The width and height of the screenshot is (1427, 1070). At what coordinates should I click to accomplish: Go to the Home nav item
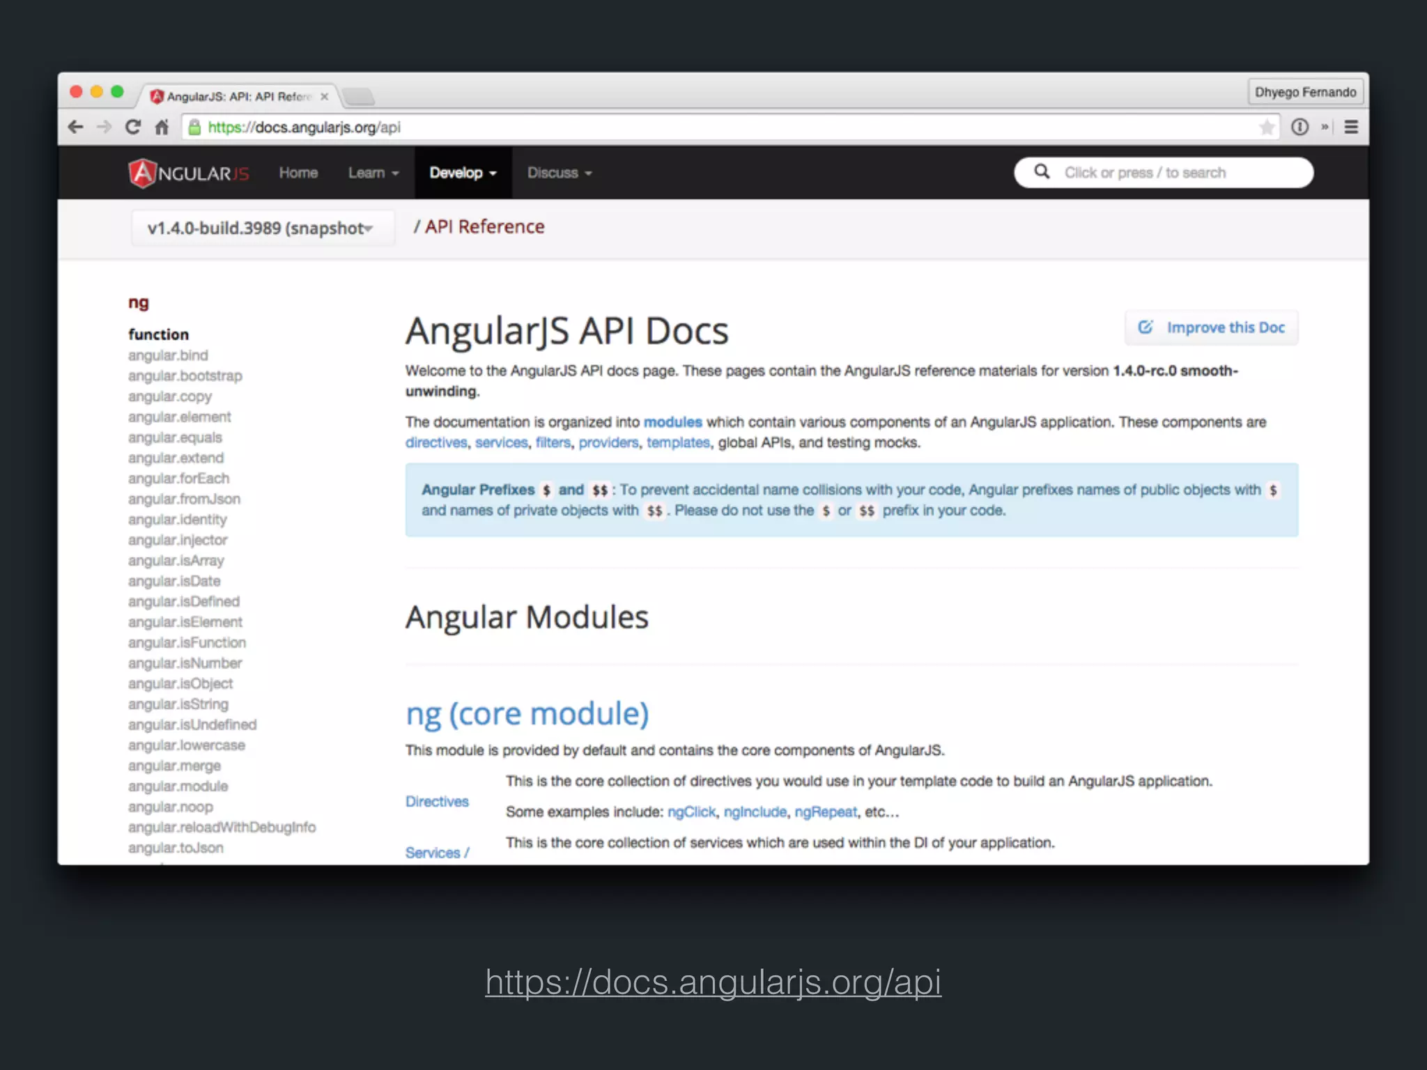298,173
